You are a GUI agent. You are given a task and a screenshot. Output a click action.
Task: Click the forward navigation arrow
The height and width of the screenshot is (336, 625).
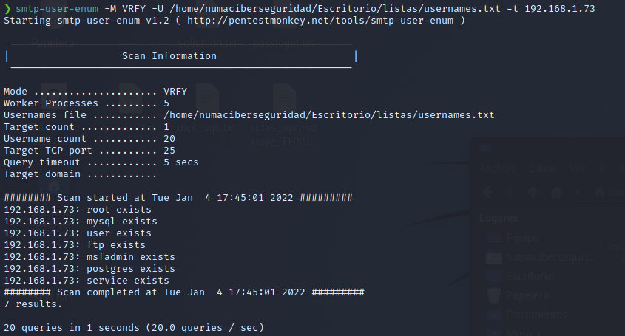(511, 192)
